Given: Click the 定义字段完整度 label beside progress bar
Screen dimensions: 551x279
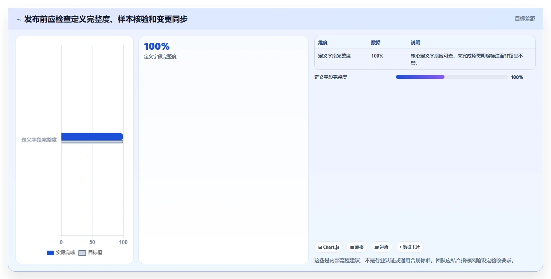Looking at the screenshot, I should [x=331, y=77].
